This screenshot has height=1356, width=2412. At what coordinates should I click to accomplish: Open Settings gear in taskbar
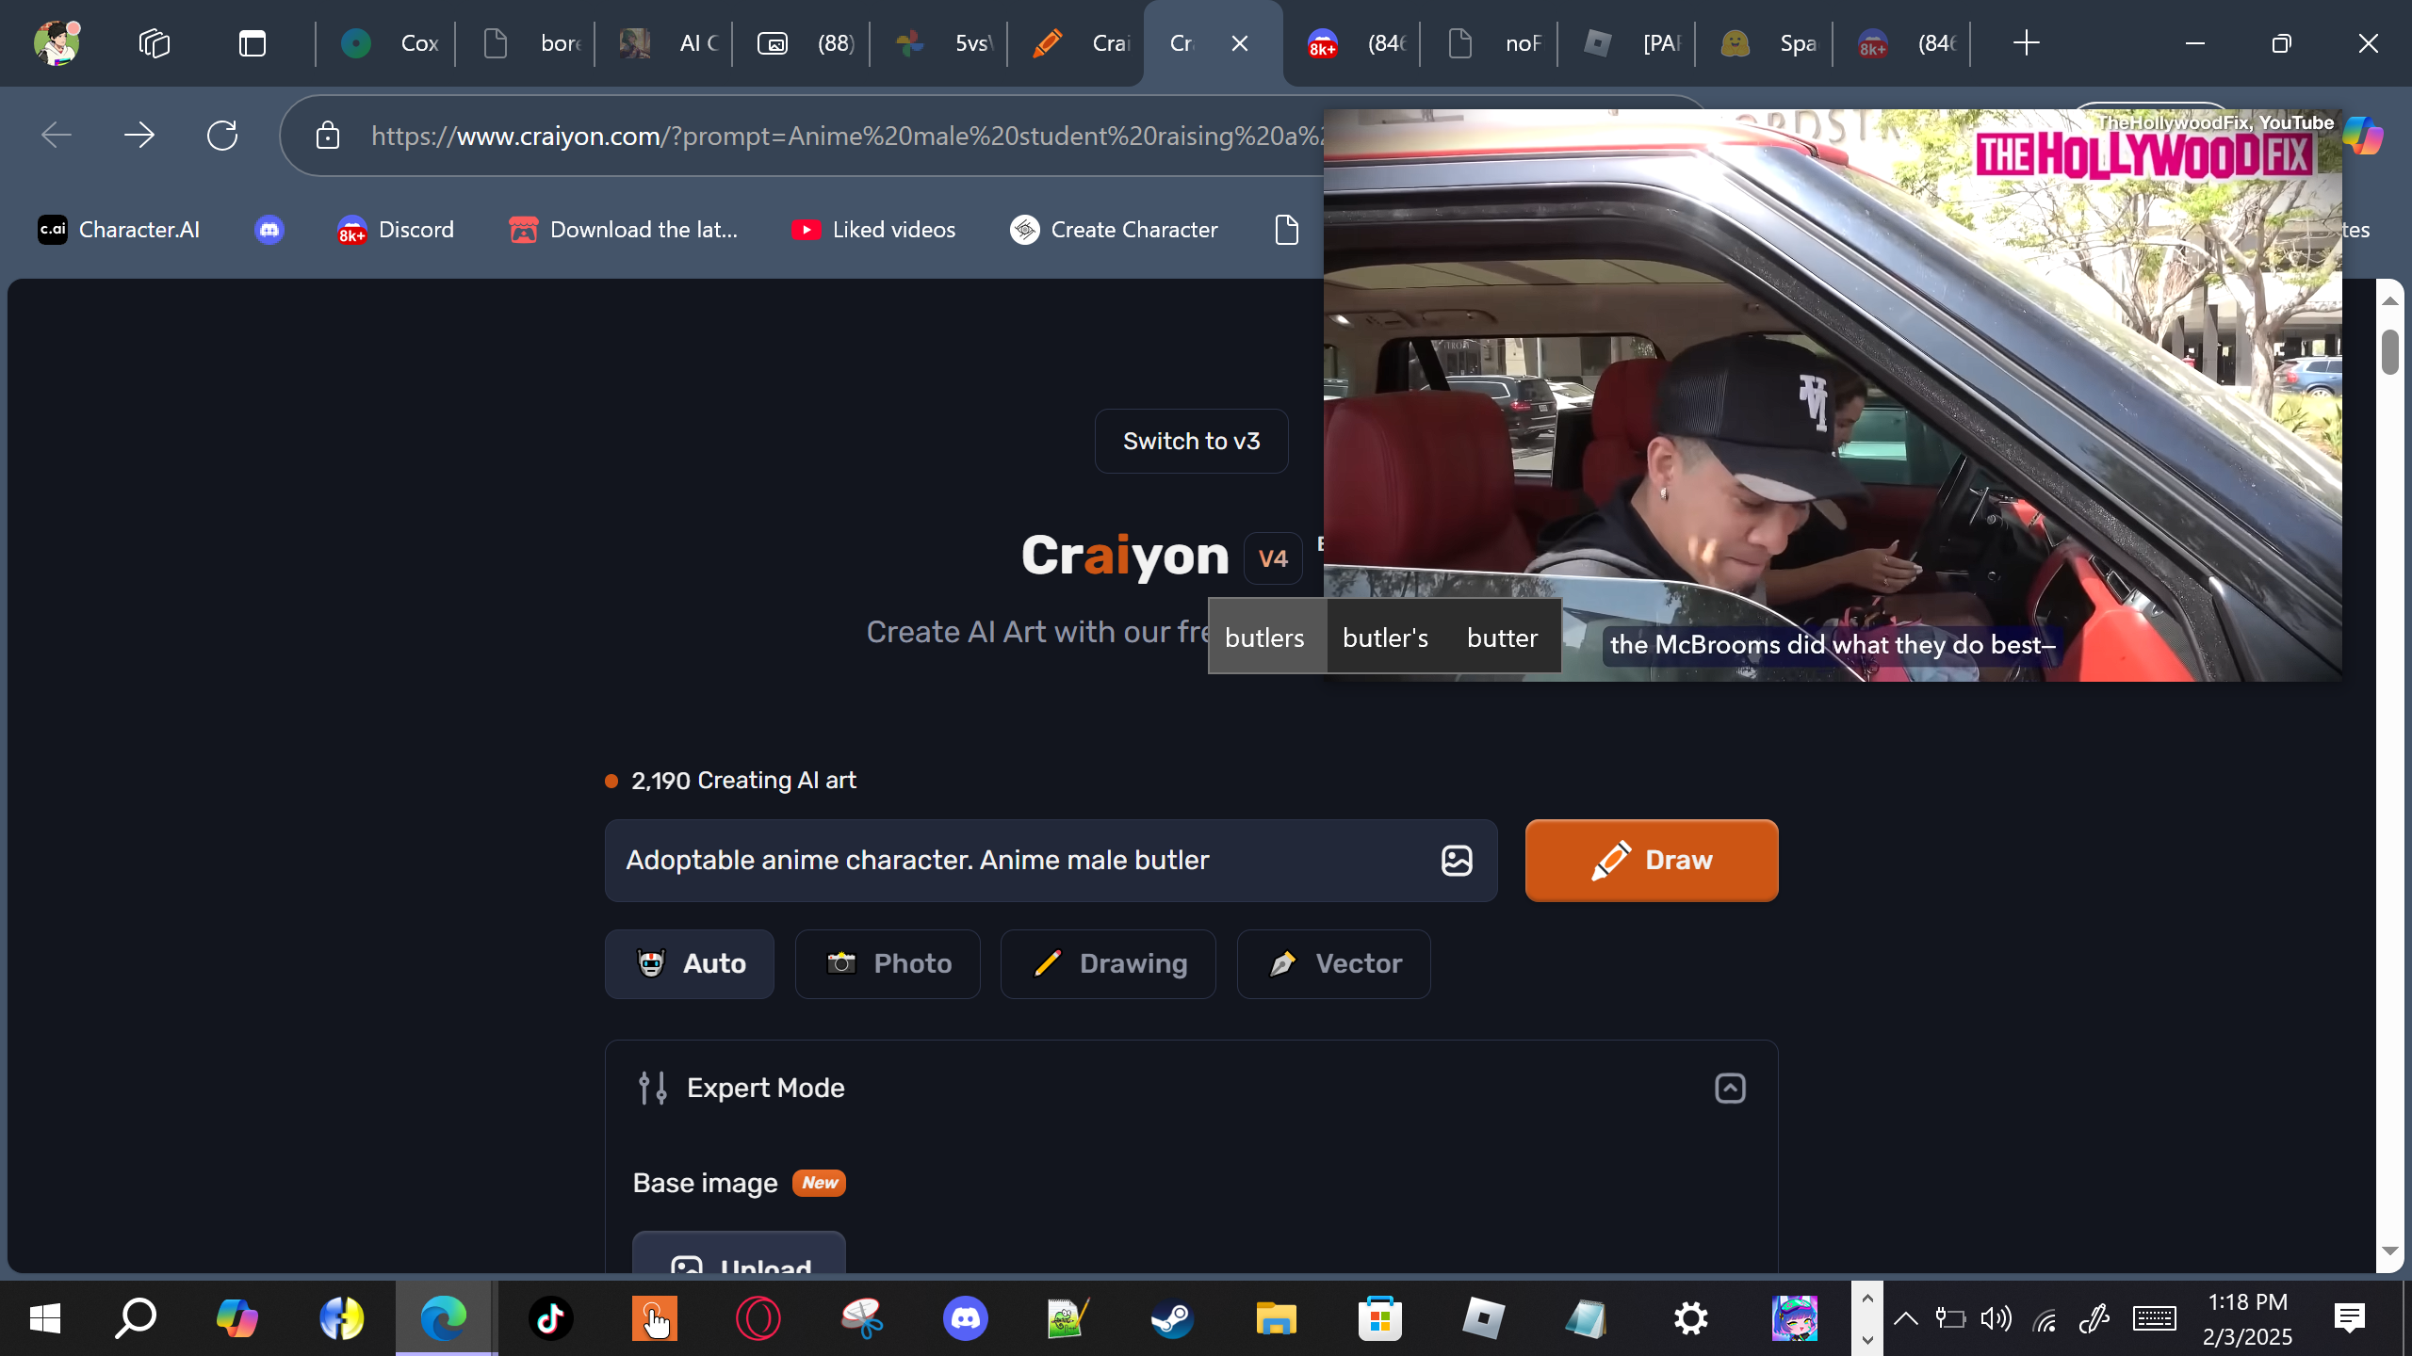pyautogui.click(x=1690, y=1318)
